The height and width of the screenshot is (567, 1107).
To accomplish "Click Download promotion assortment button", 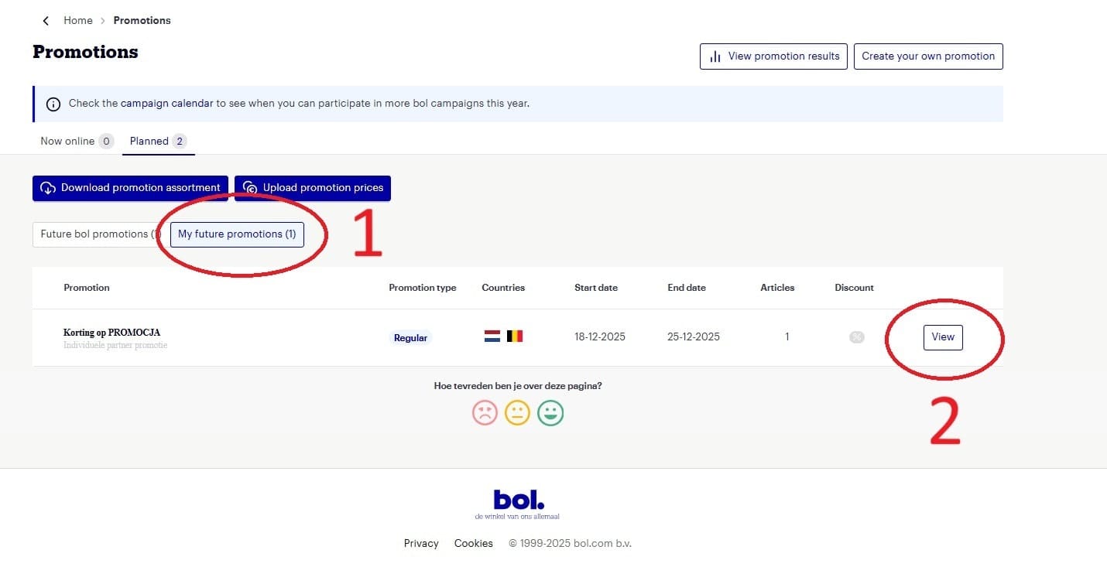I will click(x=130, y=188).
